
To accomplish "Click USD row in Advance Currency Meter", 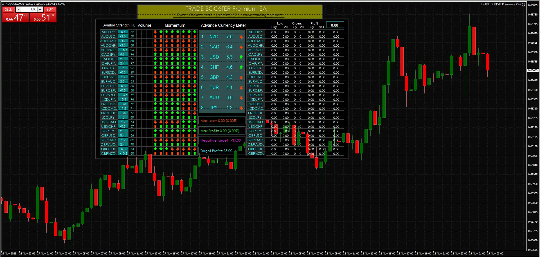I will pos(222,57).
